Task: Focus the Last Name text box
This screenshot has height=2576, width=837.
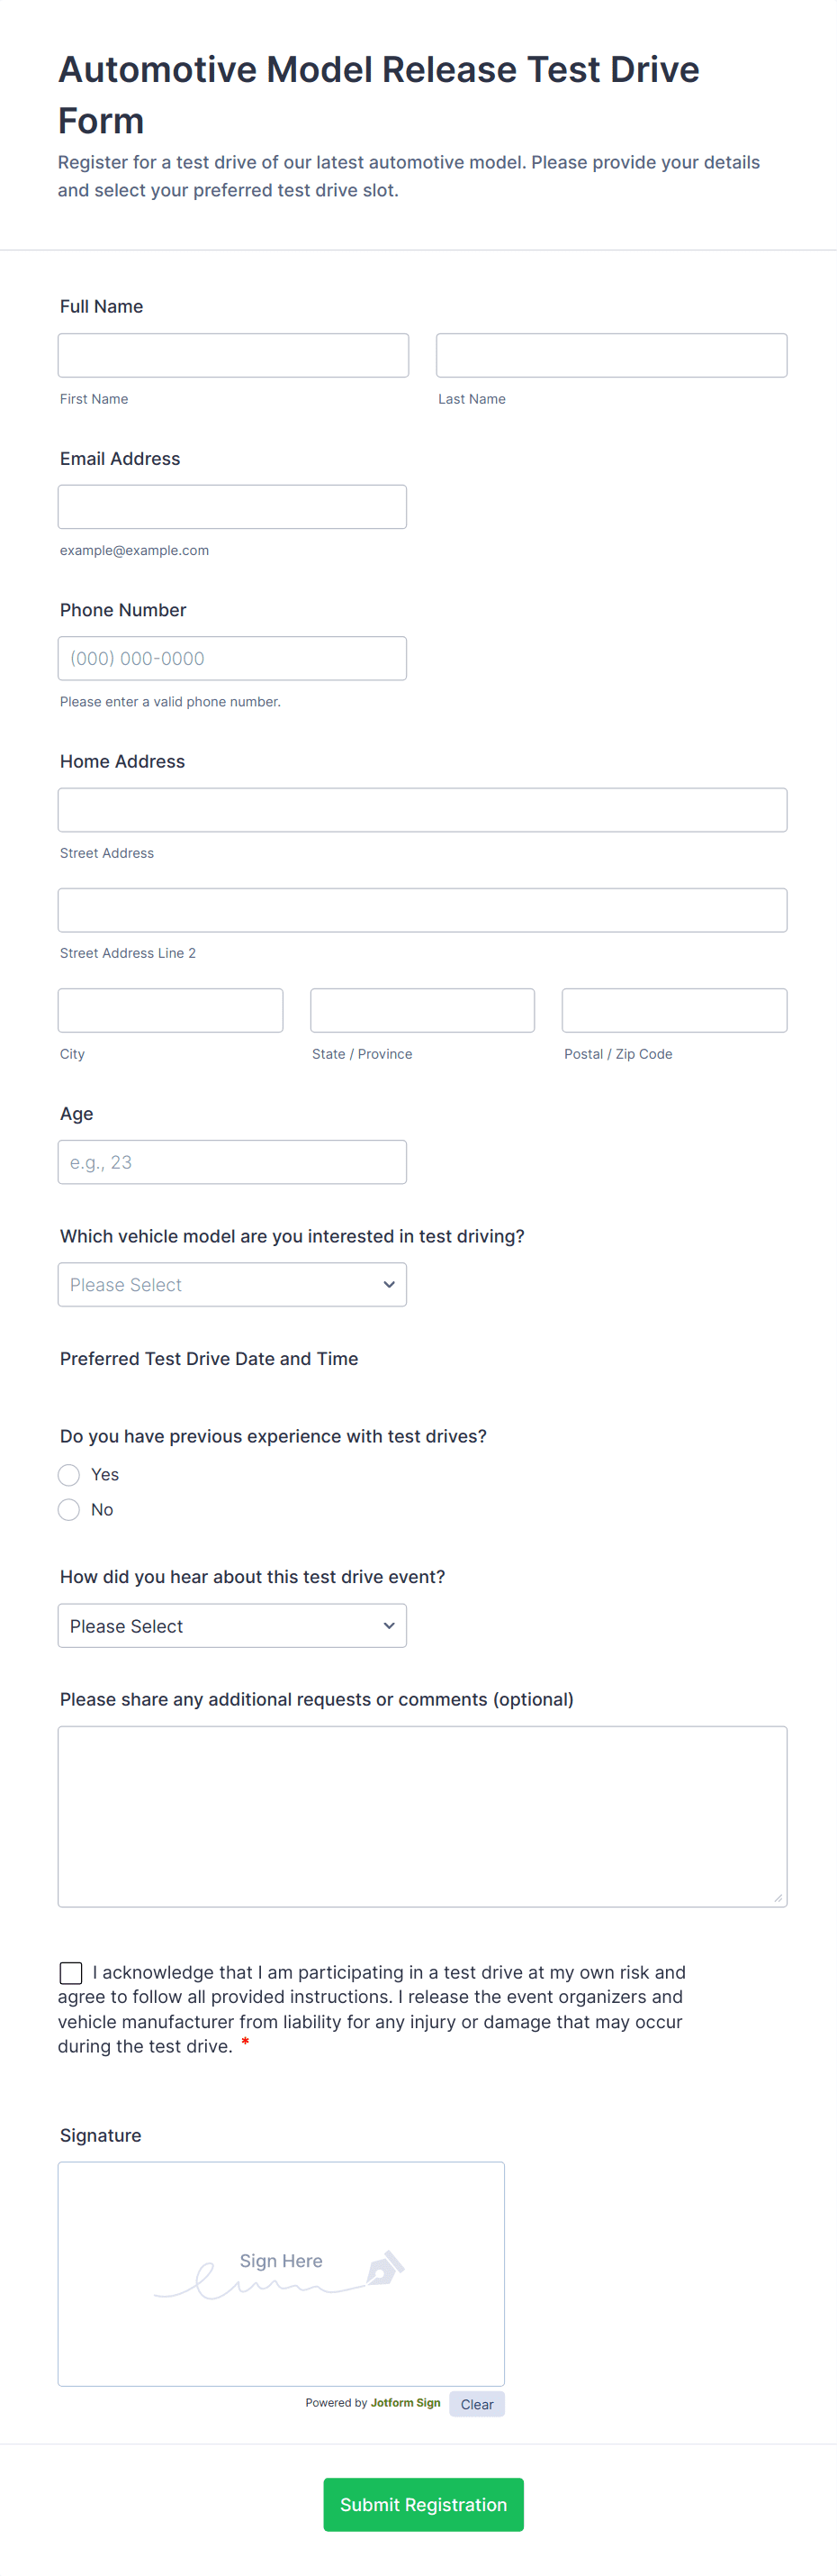Action: 611,355
